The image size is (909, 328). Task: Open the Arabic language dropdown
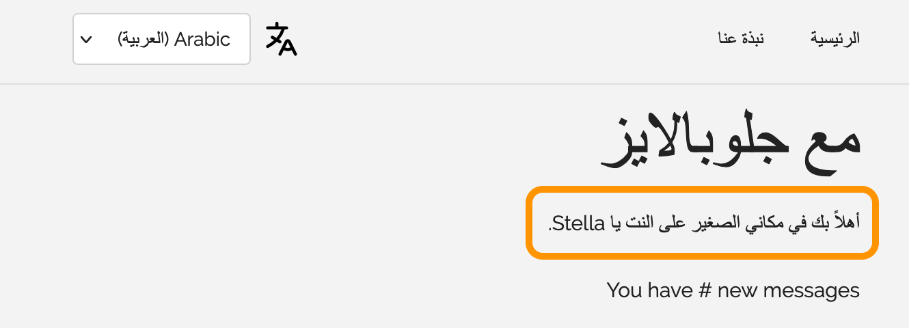pyautogui.click(x=161, y=39)
